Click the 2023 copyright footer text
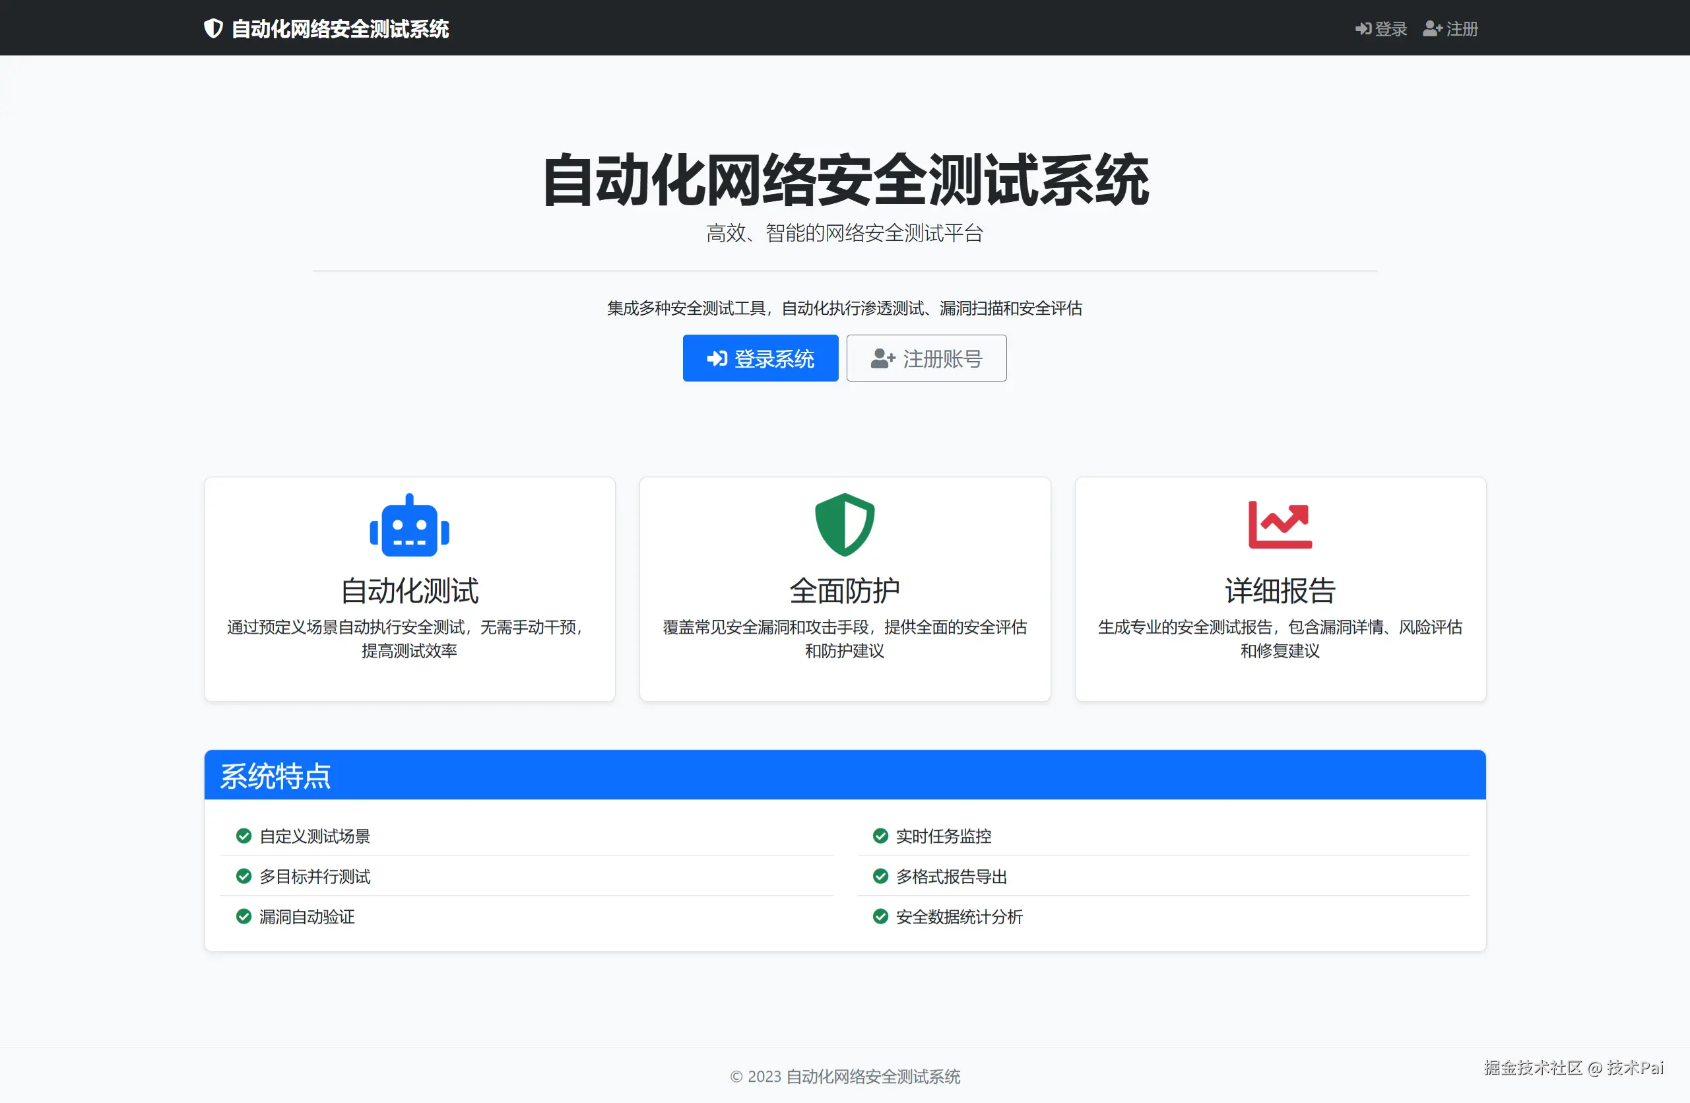This screenshot has width=1690, height=1103. pos(844,1077)
